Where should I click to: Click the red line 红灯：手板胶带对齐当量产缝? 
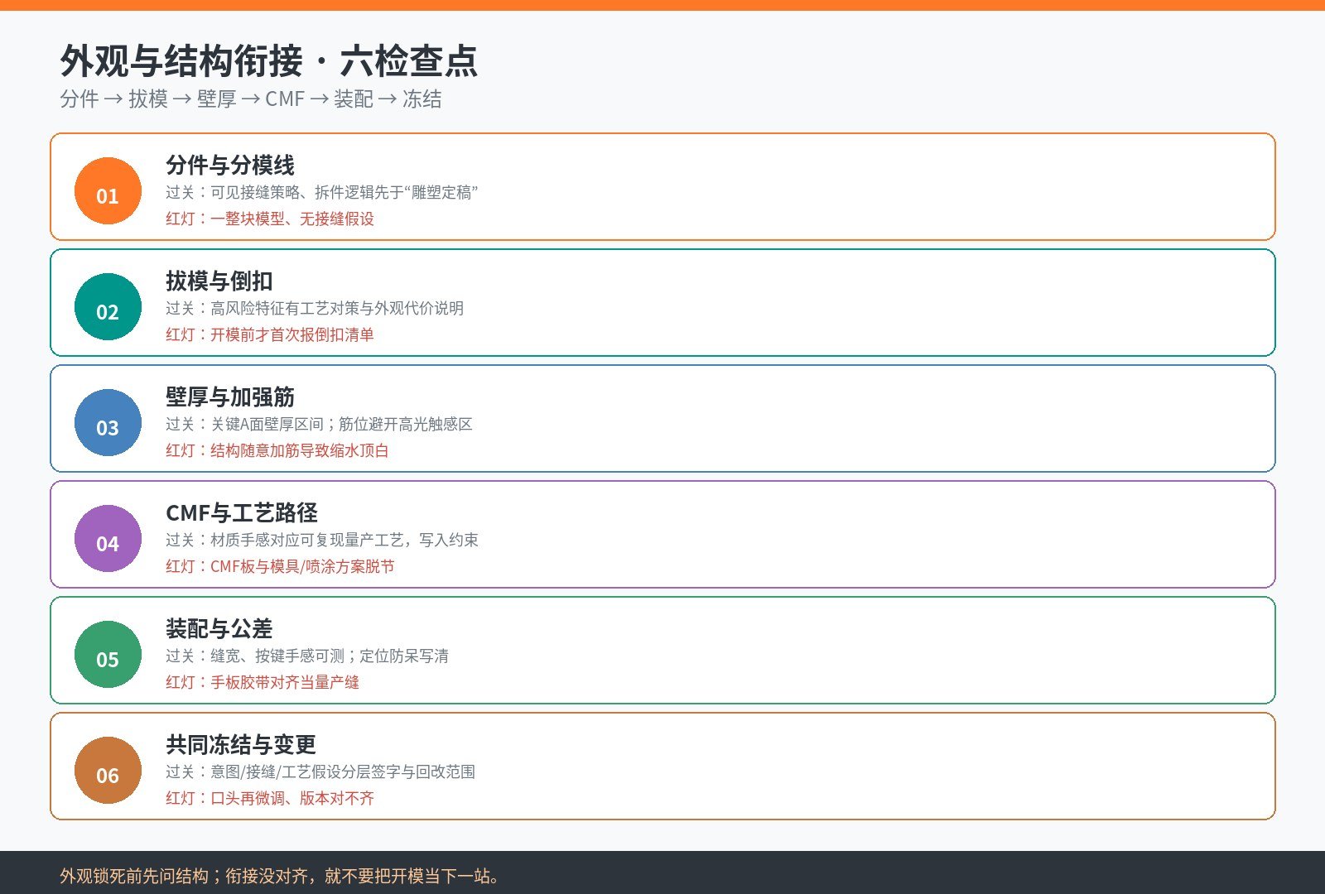(263, 682)
